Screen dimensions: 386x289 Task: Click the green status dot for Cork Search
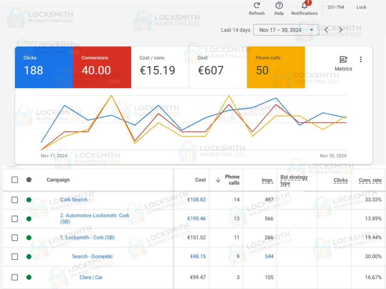tap(29, 200)
